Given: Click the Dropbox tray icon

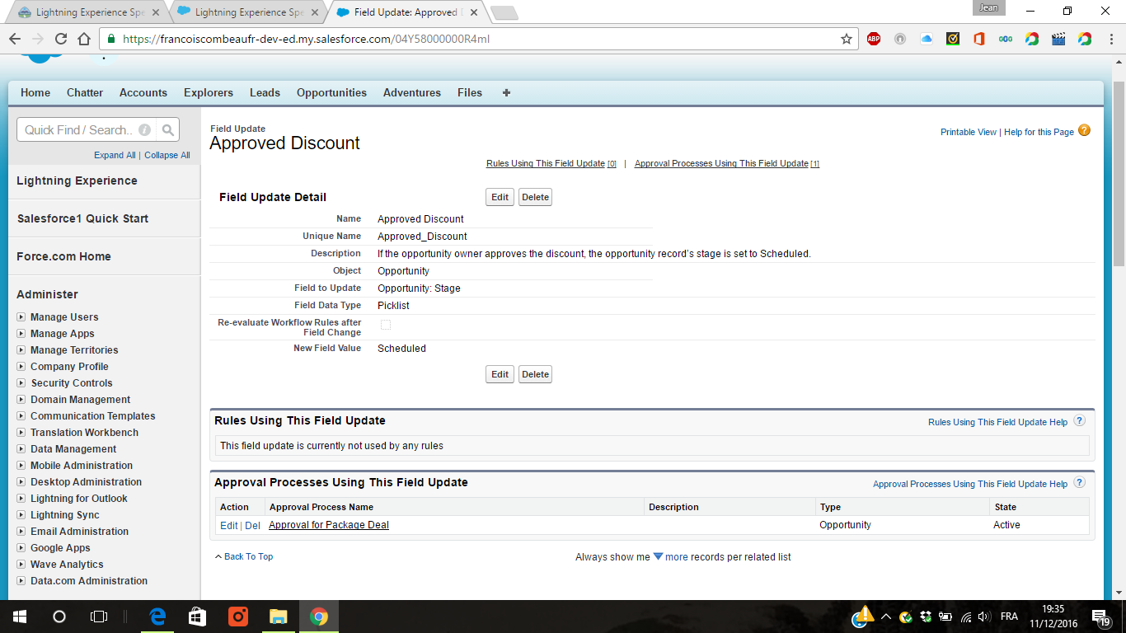Looking at the screenshot, I should coord(926,617).
